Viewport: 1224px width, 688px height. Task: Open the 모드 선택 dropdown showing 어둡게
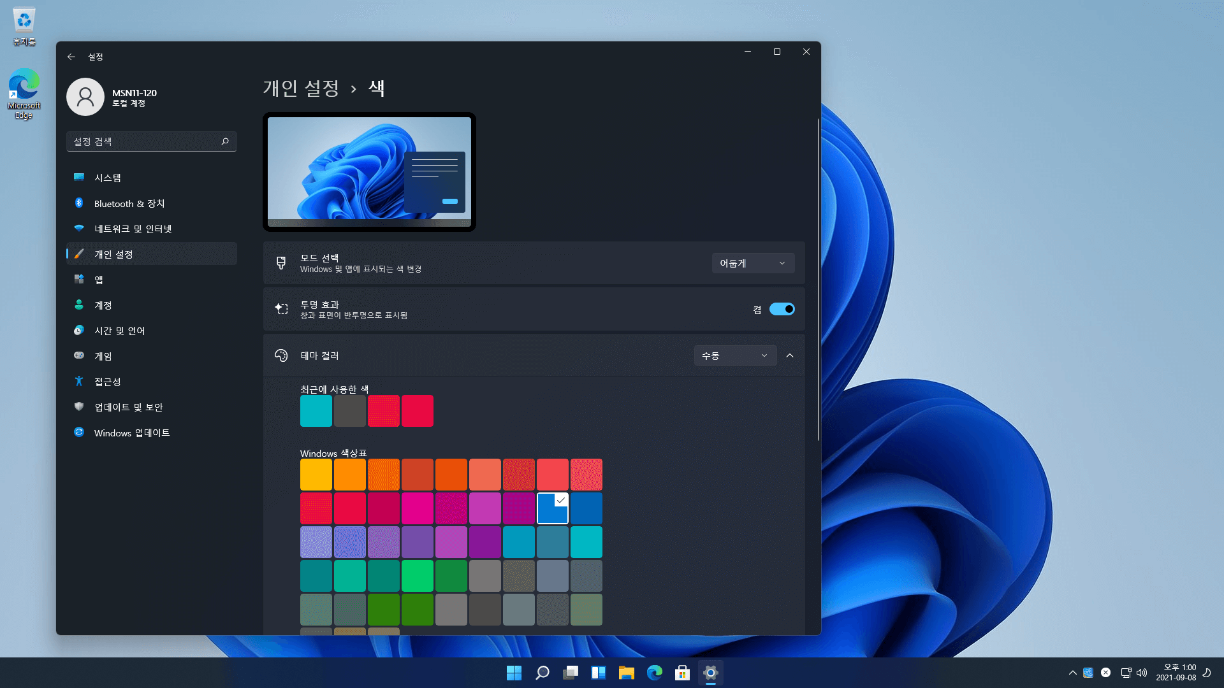[753, 263]
